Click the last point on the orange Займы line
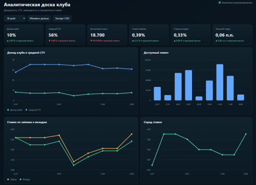Viewport: 256px width, 185px height. tap(132, 134)
